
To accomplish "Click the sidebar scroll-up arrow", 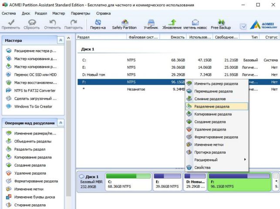I will pyautogui.click(x=68, y=38).
